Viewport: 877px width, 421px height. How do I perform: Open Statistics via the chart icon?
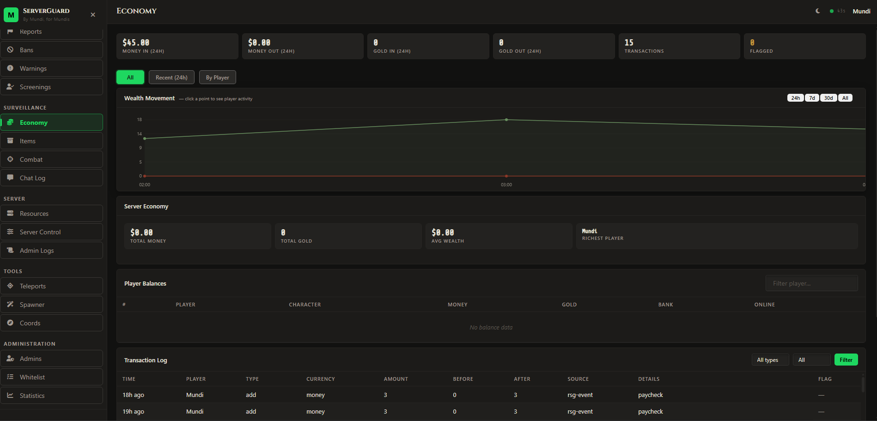(10, 396)
